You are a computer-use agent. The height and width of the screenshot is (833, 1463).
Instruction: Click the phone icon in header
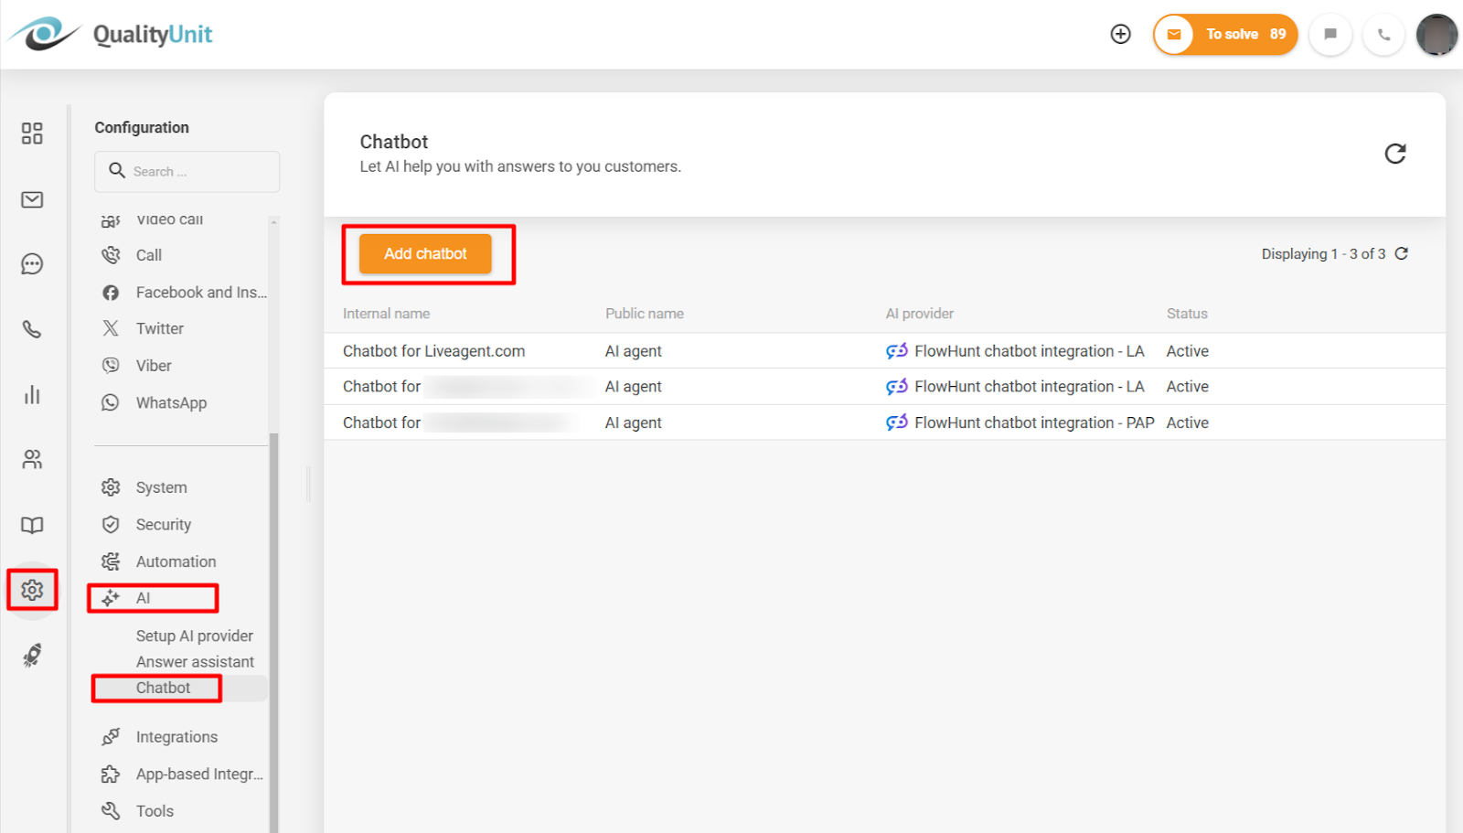coord(1383,34)
